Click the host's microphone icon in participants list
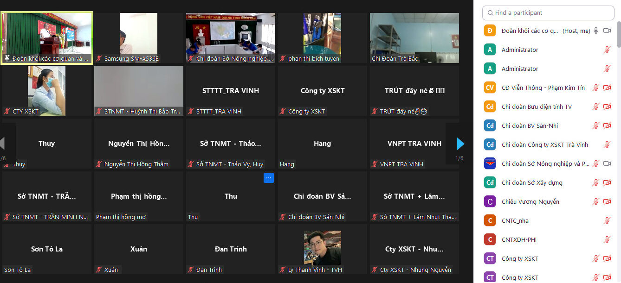Image resolution: width=621 pixels, height=283 pixels. tap(596, 31)
